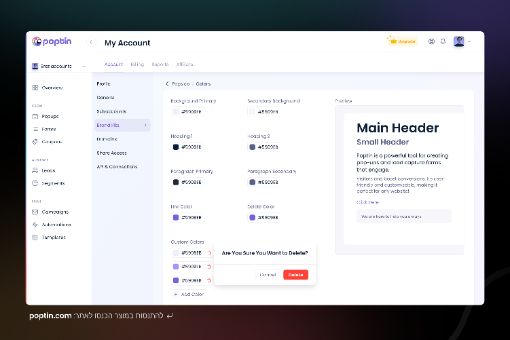Open the notifications bell

pyautogui.click(x=443, y=41)
